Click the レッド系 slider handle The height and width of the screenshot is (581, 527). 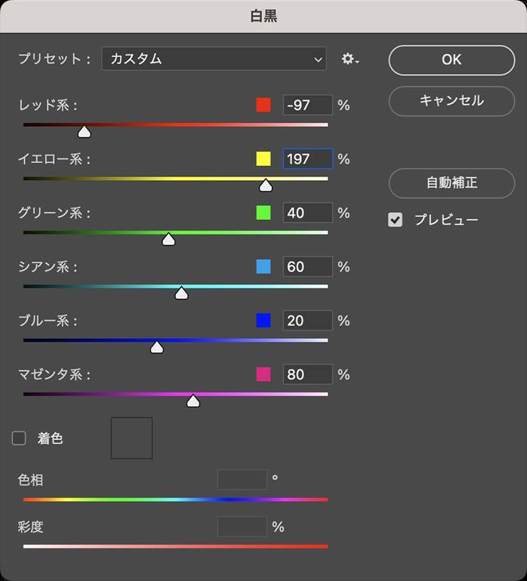[x=84, y=132]
